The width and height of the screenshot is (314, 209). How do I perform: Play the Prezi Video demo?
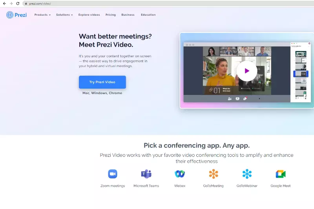(x=247, y=71)
